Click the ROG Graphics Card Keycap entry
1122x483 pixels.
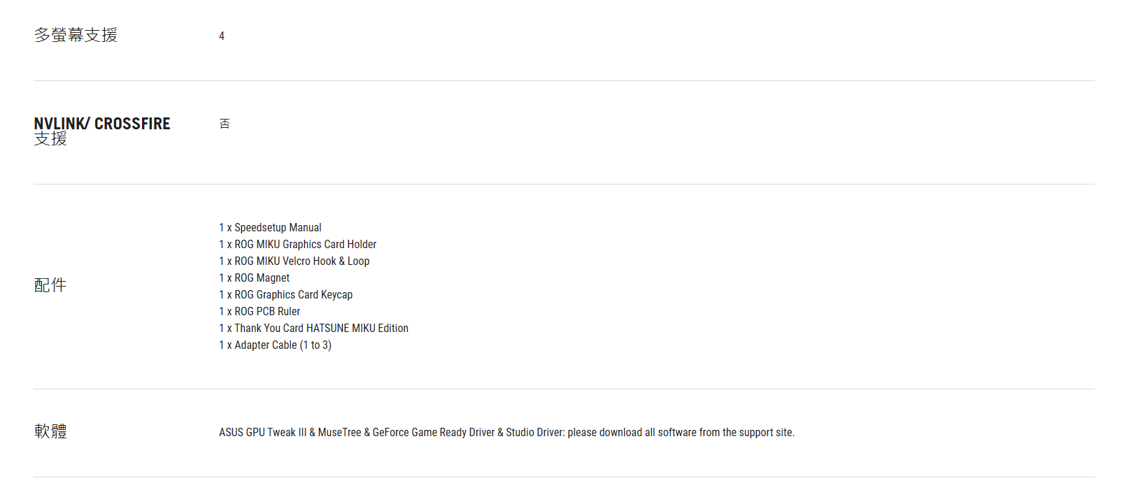tap(285, 295)
